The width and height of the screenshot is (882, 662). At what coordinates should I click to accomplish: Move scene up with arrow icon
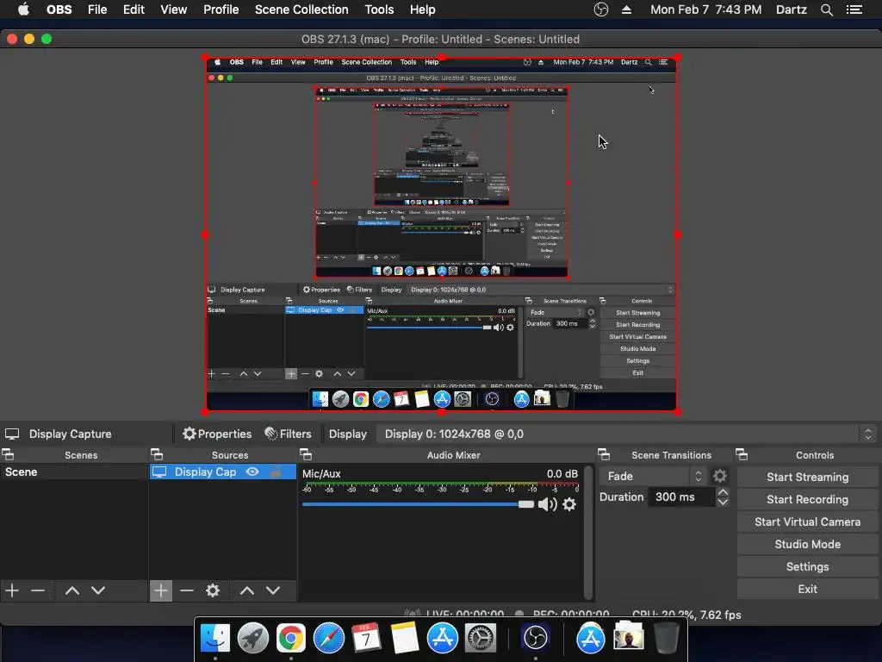point(72,590)
